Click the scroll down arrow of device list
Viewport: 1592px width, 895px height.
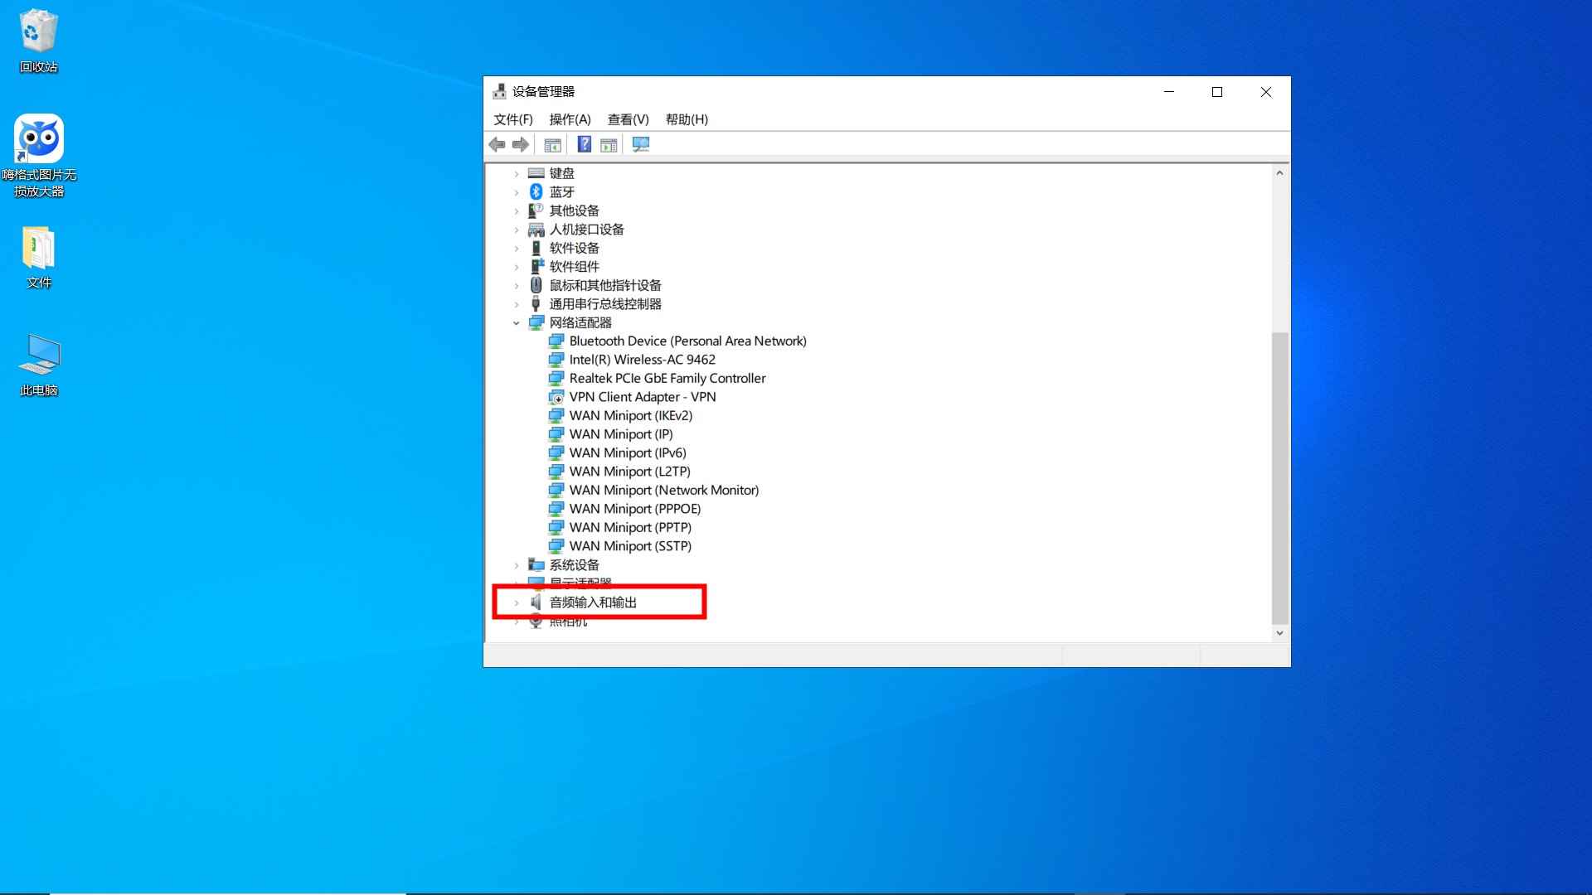pyautogui.click(x=1279, y=633)
